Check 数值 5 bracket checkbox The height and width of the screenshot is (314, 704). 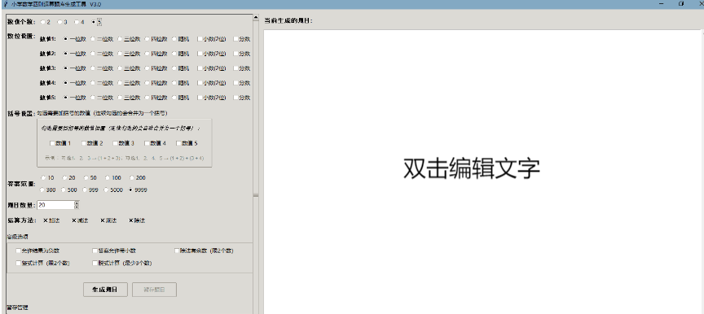(x=178, y=143)
